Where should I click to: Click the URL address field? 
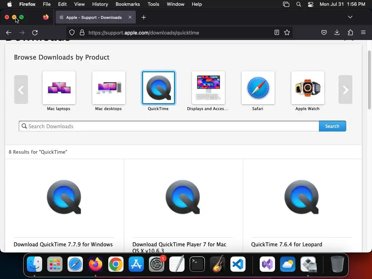(179, 33)
